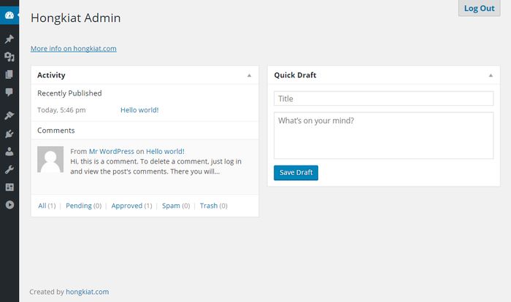
Task: Click the Comments subheading in Activity
Action: [56, 131]
